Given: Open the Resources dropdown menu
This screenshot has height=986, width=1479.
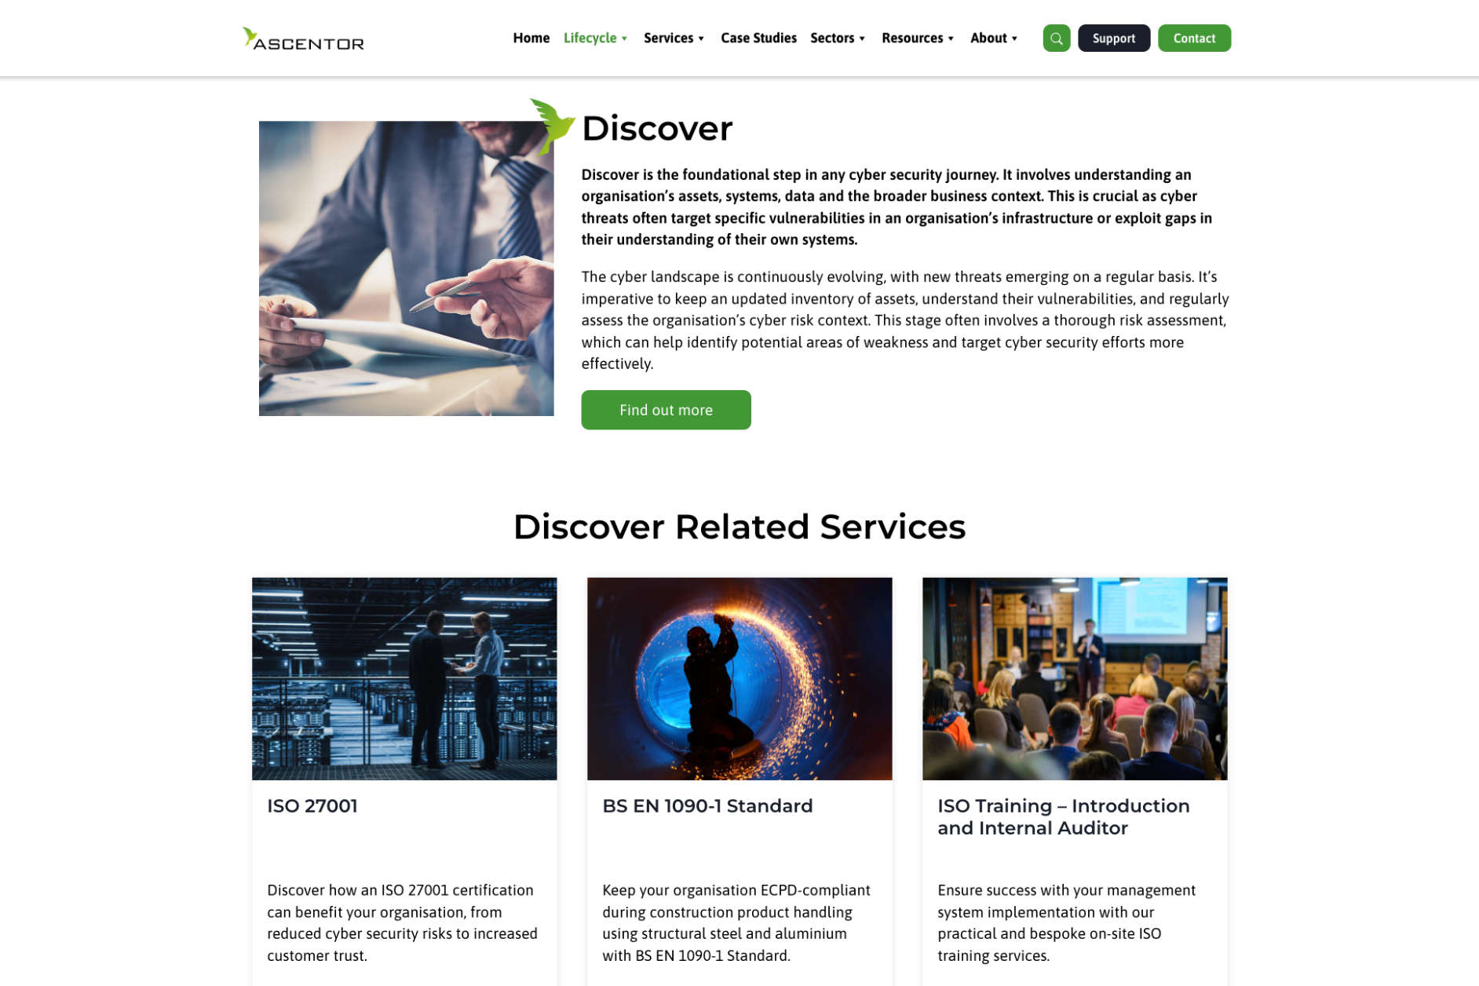Looking at the screenshot, I should (x=918, y=38).
